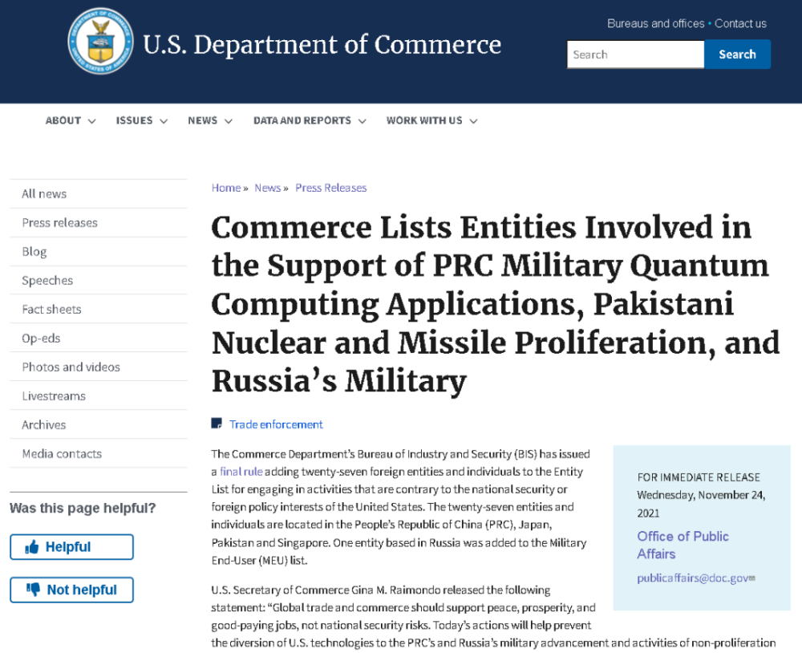Open the ABOUT navigation menu
Image resolution: width=802 pixels, height=653 pixels.
point(71,121)
